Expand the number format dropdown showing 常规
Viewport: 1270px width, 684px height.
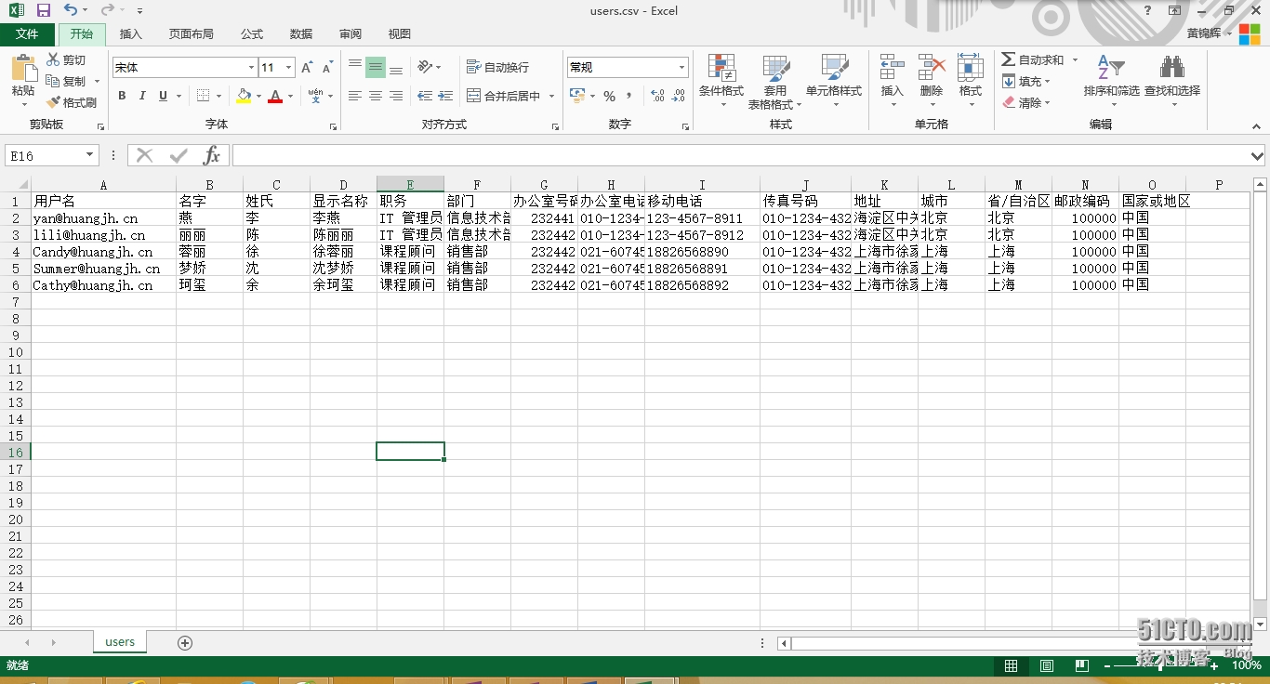[x=680, y=67]
